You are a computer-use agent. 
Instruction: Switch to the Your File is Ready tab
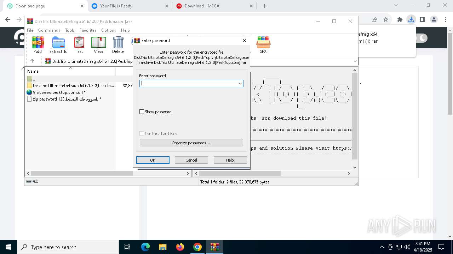(130, 6)
